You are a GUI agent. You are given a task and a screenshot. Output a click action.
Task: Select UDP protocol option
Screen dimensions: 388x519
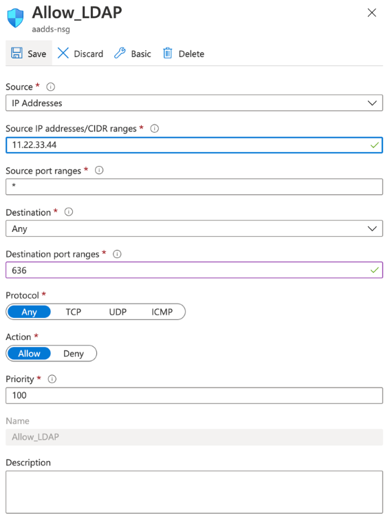[x=118, y=312]
